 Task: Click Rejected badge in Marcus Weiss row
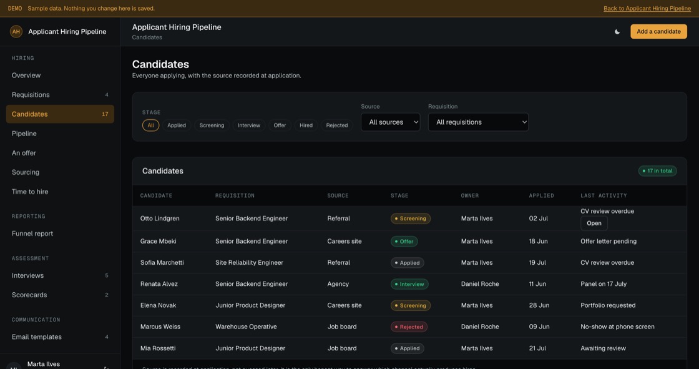click(409, 327)
